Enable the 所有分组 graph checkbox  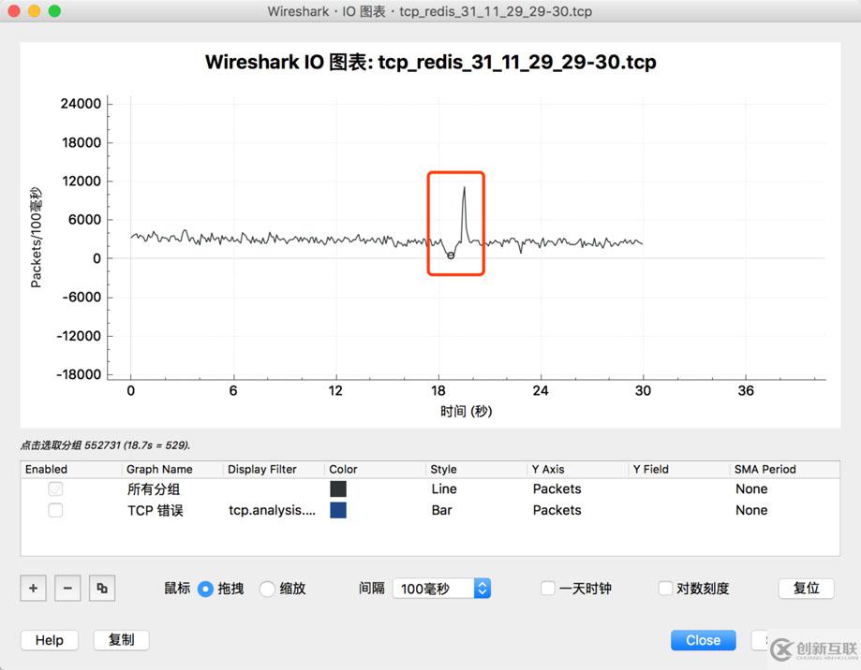click(55, 488)
